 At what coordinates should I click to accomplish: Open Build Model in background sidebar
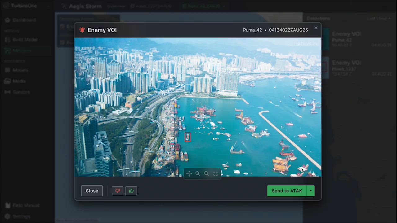point(21,40)
